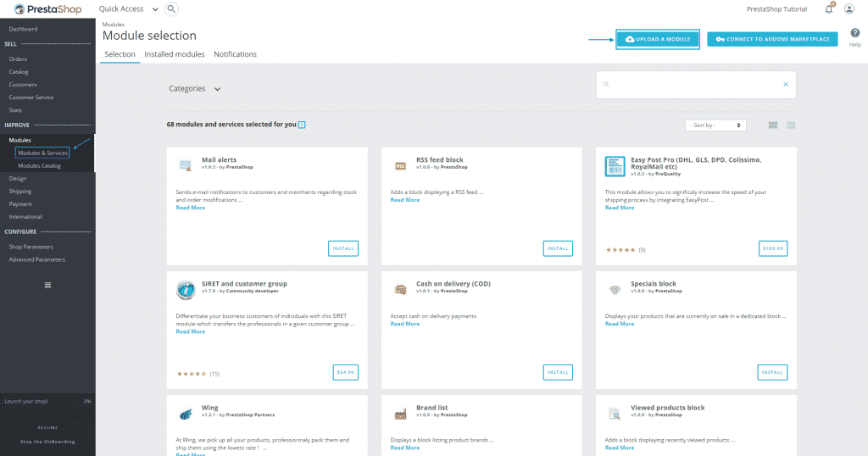Open the Quick Access dropdown

pyautogui.click(x=129, y=9)
